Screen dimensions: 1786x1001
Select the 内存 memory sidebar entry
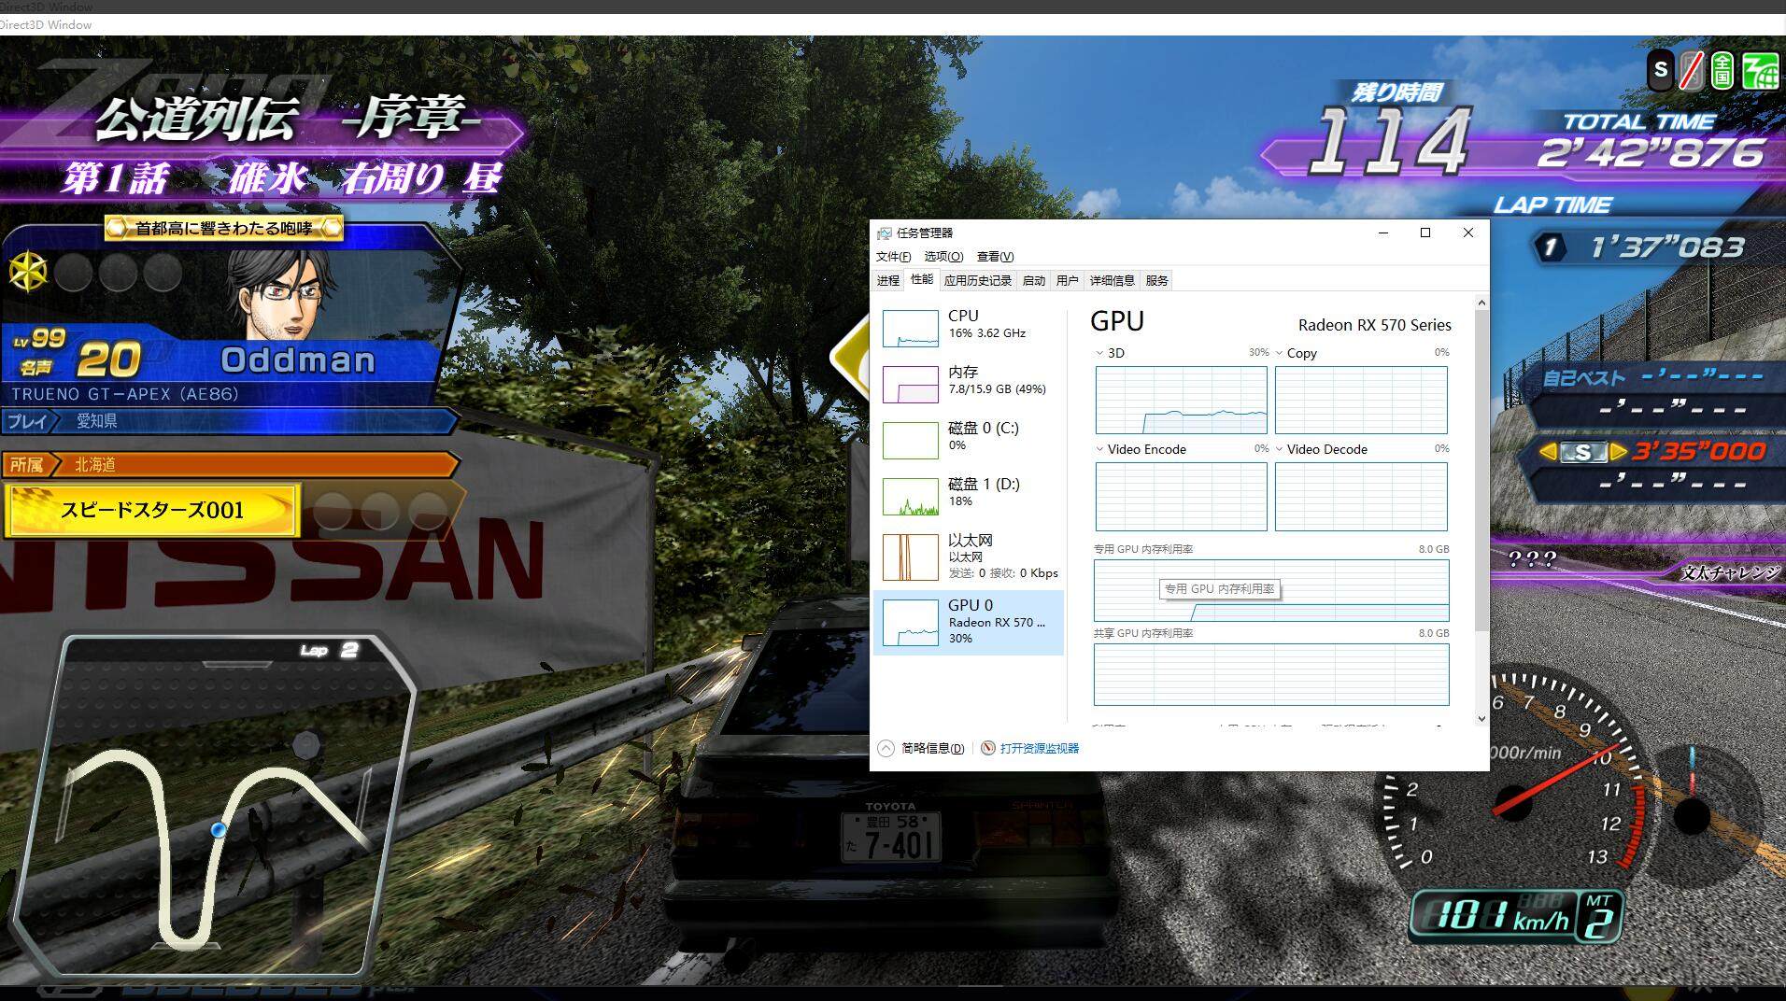coord(969,383)
